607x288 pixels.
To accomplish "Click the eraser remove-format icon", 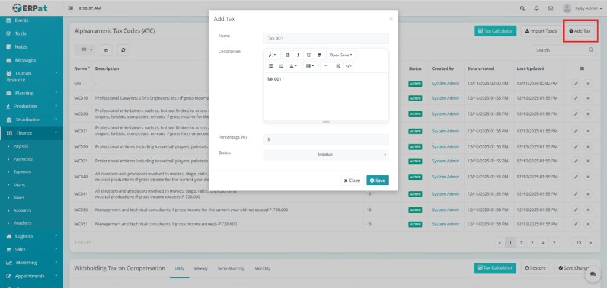I will click(319, 55).
